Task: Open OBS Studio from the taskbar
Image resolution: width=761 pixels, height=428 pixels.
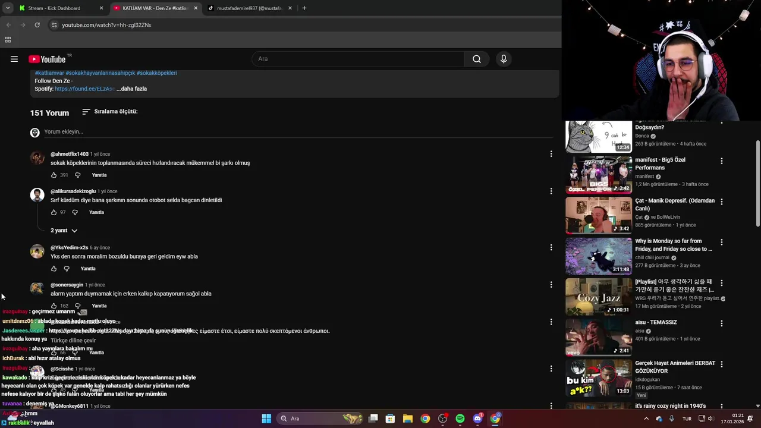Action: click(x=442, y=418)
